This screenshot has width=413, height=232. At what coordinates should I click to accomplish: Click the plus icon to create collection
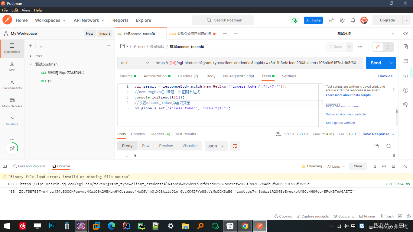pyautogui.click(x=31, y=46)
